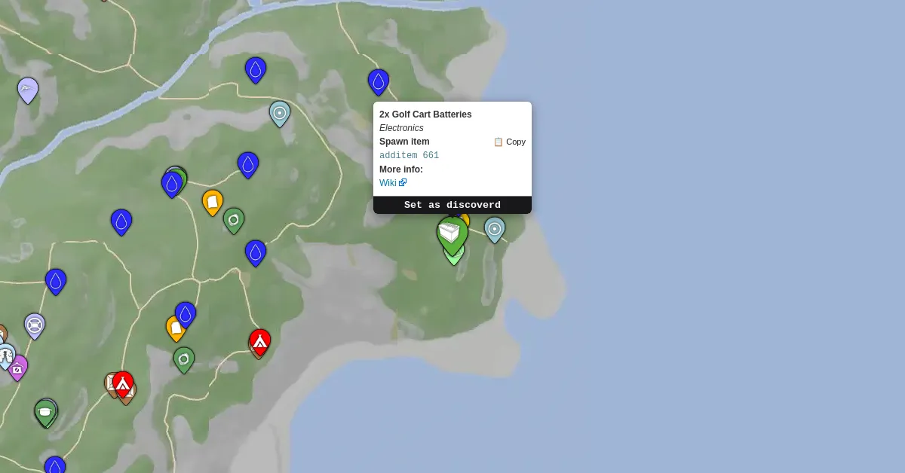This screenshot has width=905, height=473.
Task: Click the 'Spawn item' label
Action: [404, 142]
